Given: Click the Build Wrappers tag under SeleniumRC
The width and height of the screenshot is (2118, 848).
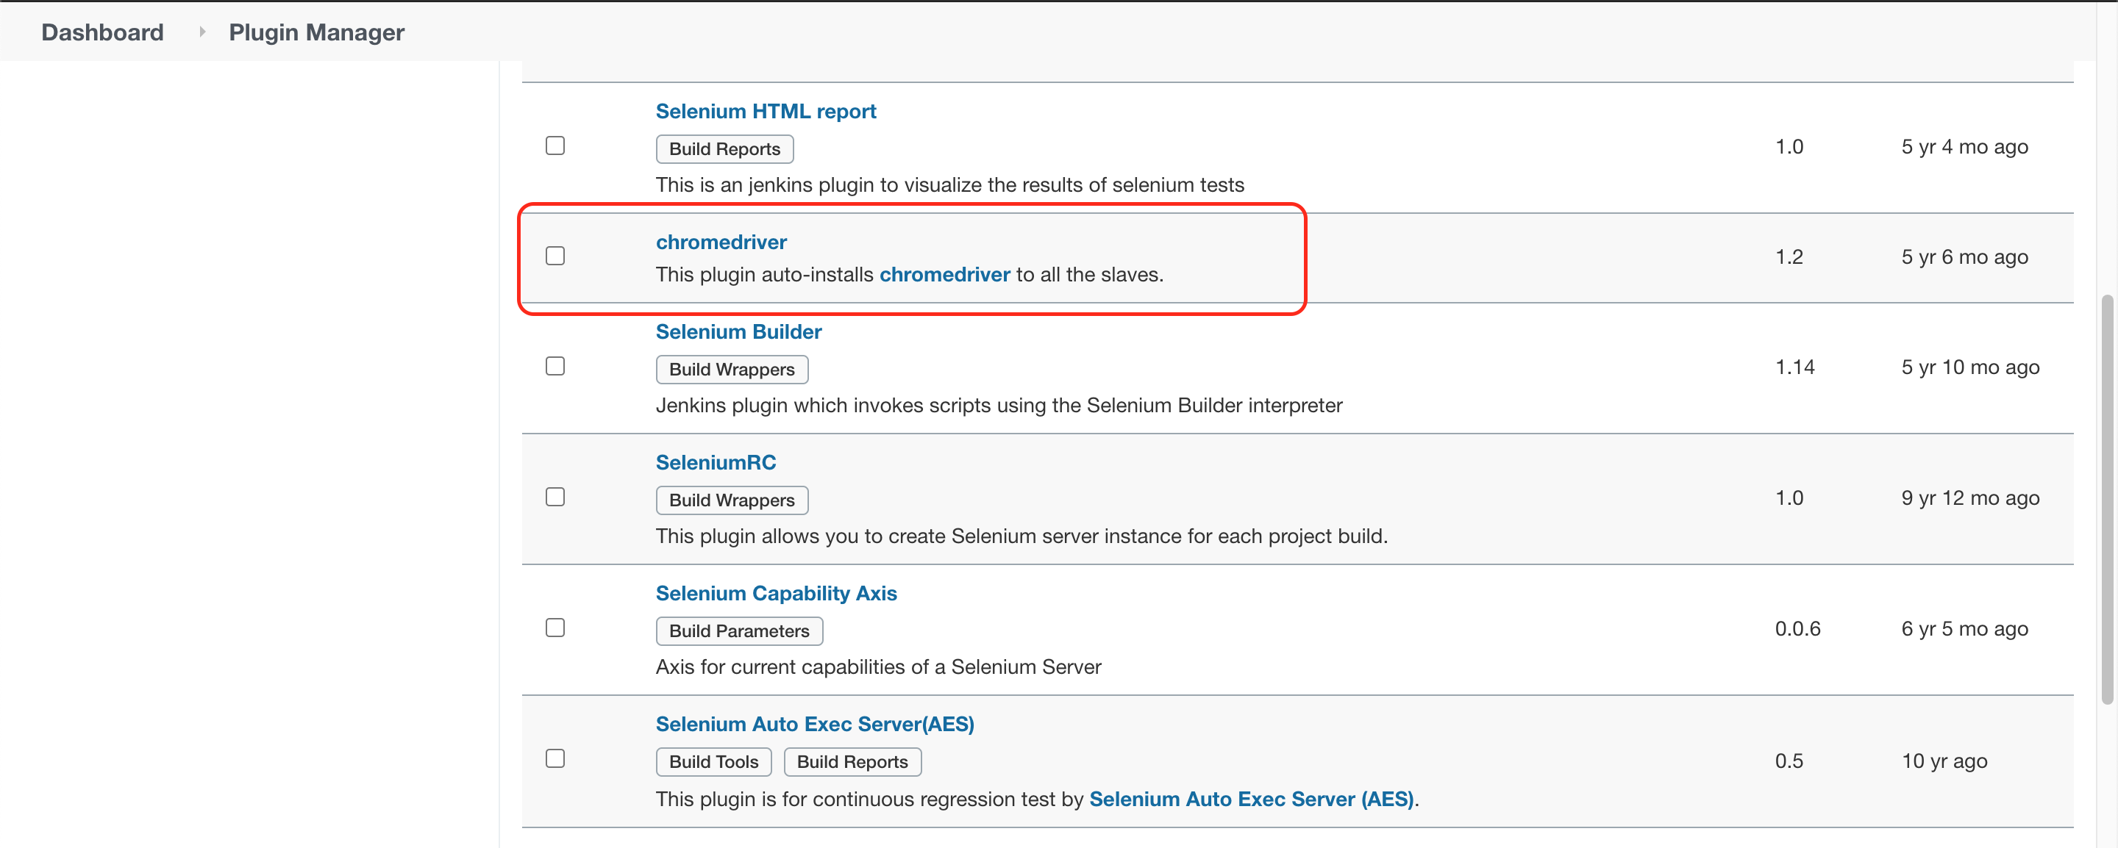Looking at the screenshot, I should point(732,500).
